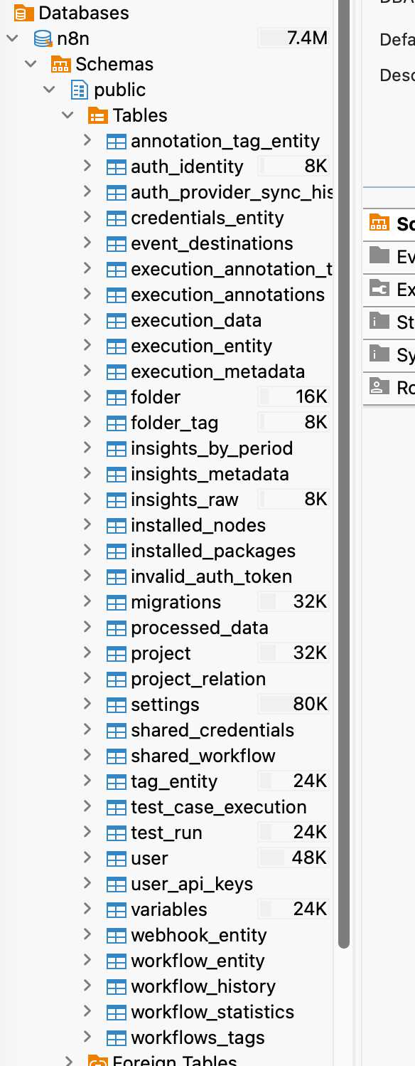
Task: Click the workflow_entity table icon
Action: click(116, 961)
